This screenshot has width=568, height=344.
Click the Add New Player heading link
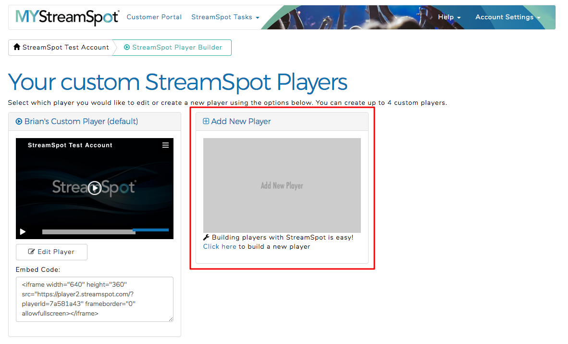241,121
